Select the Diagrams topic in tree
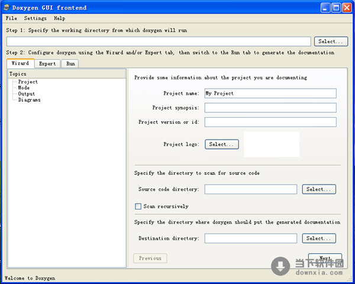Viewport: 355px width, 284px height. (29, 100)
